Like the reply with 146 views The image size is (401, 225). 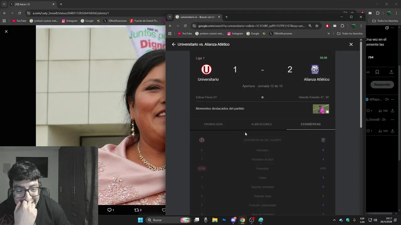tap(369, 111)
